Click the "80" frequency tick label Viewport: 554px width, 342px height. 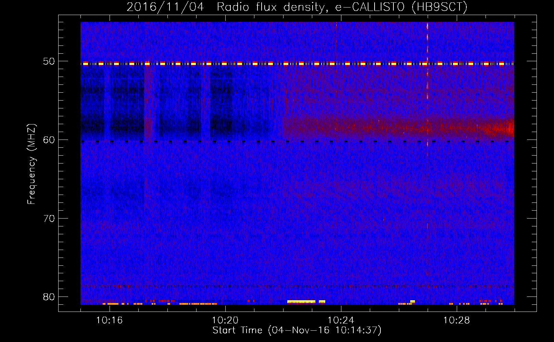point(49,297)
